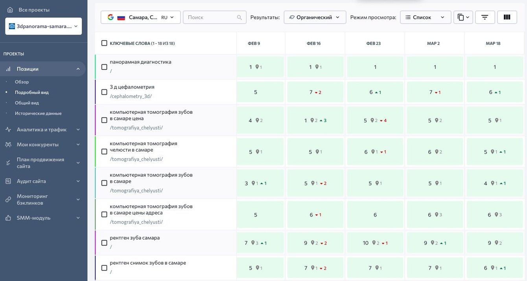Open the Список view mode dropdown
The image size is (527, 281).
point(425,17)
